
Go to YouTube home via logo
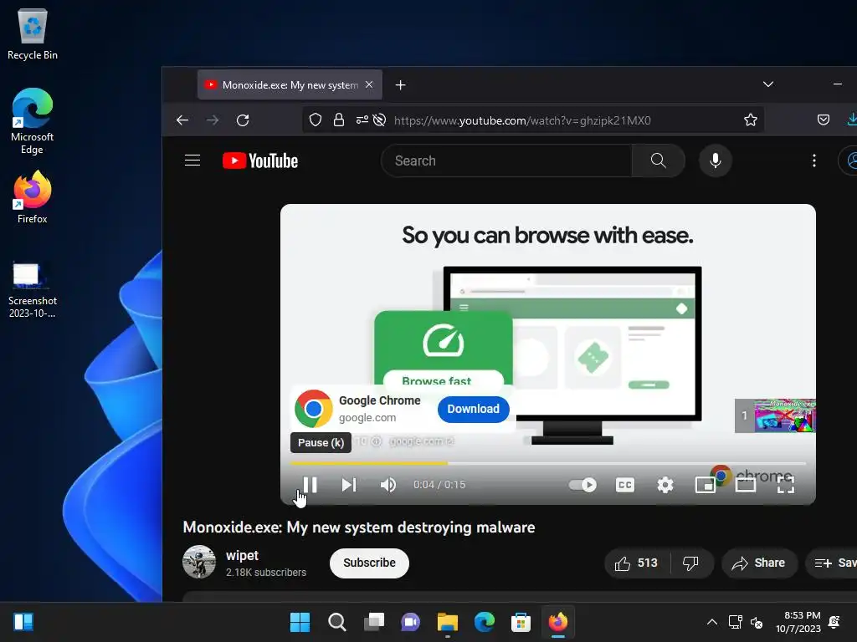(x=260, y=160)
